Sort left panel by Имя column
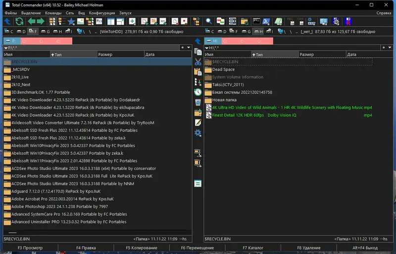 27,54
